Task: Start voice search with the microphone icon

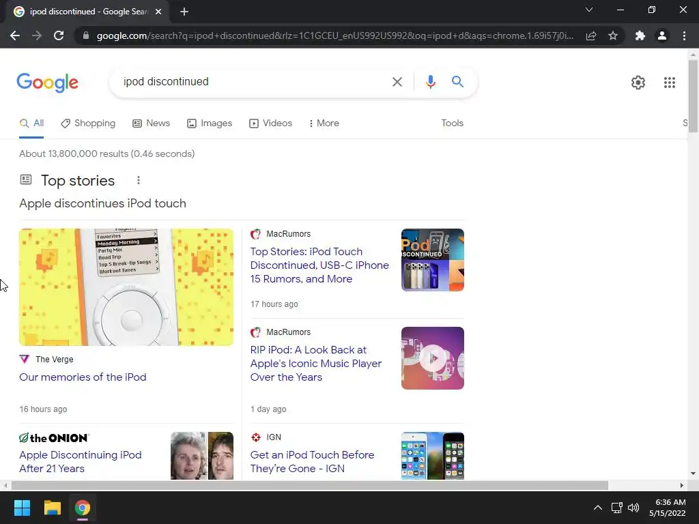Action: pos(430,82)
